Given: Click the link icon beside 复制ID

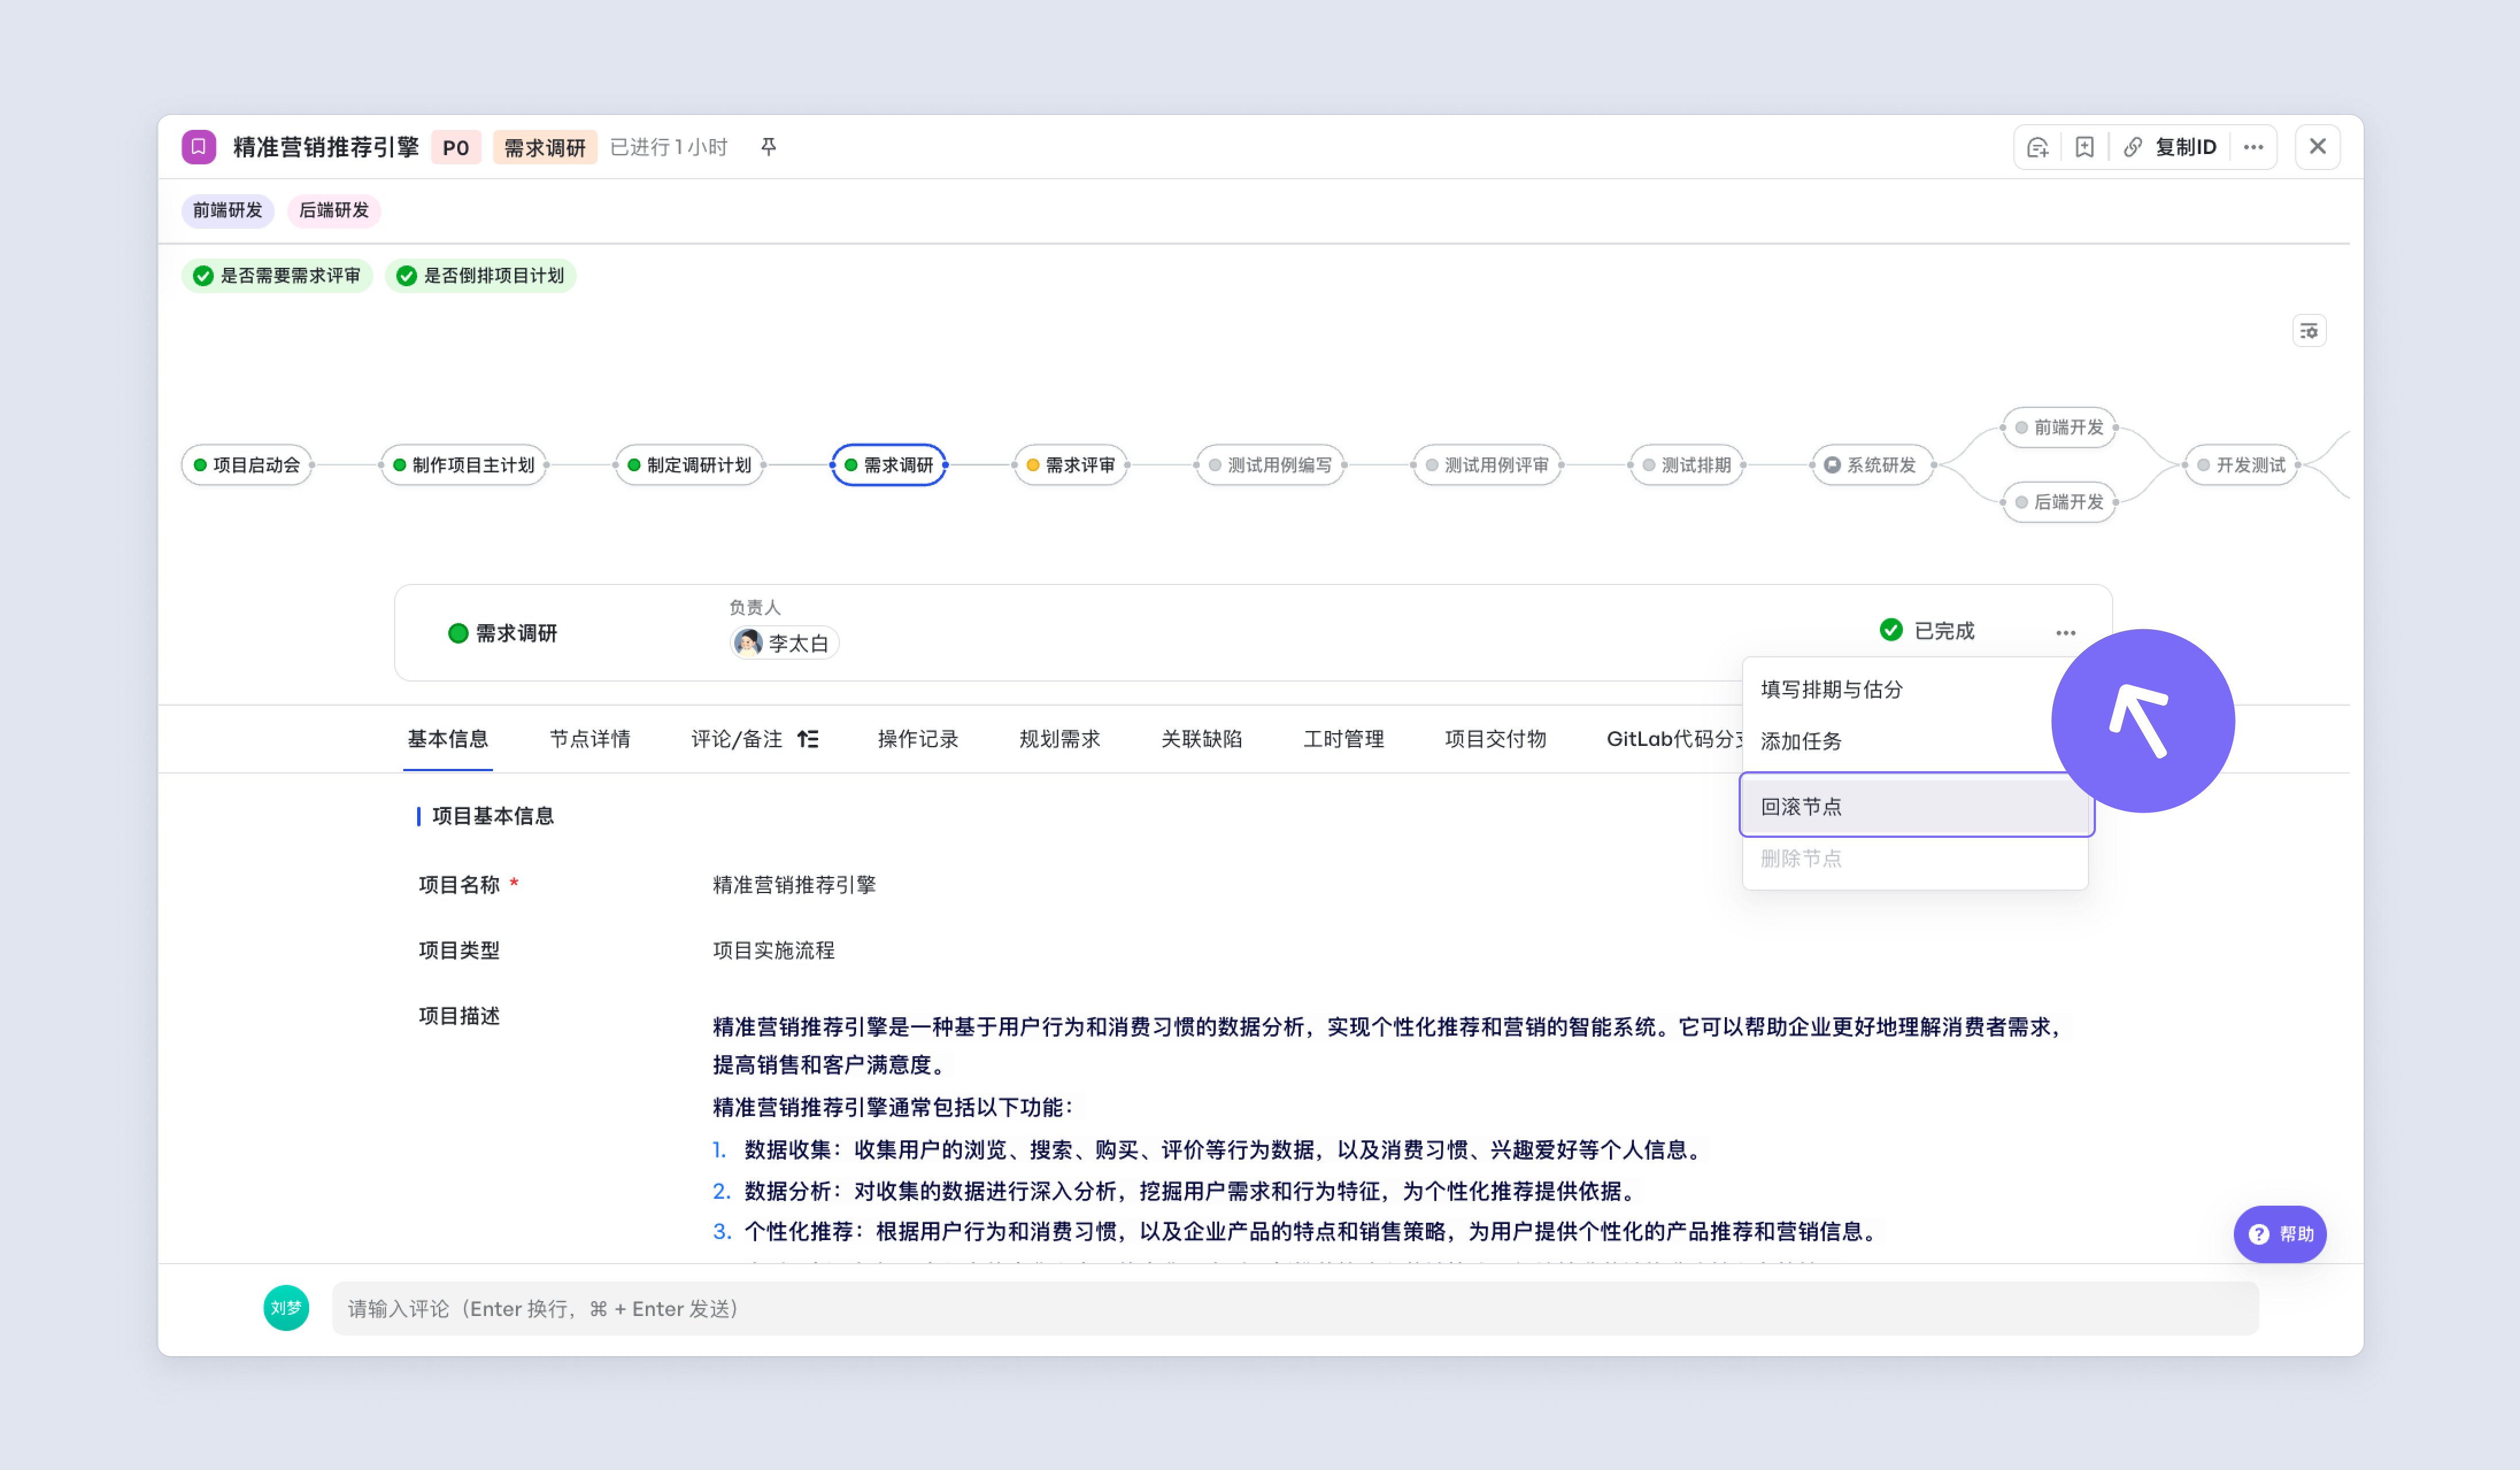Looking at the screenshot, I should click(x=2133, y=148).
